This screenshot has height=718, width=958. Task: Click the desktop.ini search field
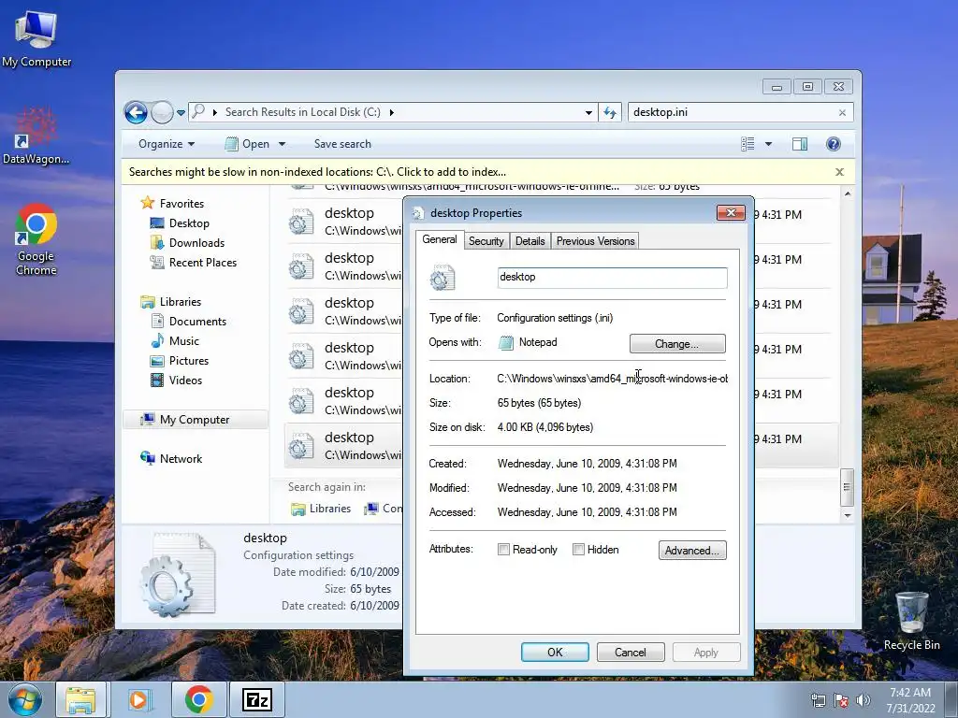732,112
